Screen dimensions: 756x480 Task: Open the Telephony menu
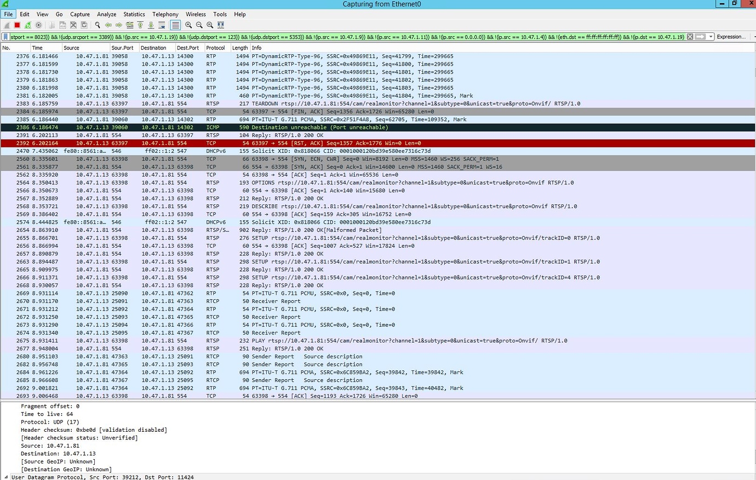click(165, 14)
